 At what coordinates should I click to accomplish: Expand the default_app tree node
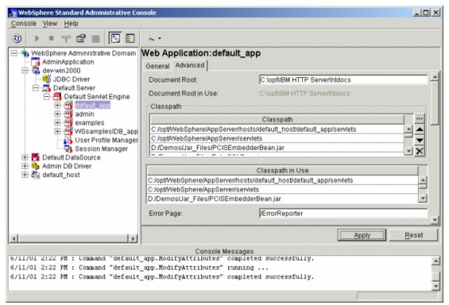(57, 106)
